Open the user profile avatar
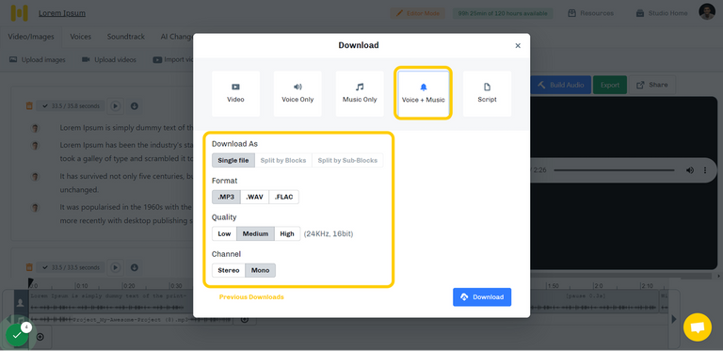This screenshot has height=351, width=723. [x=707, y=12]
